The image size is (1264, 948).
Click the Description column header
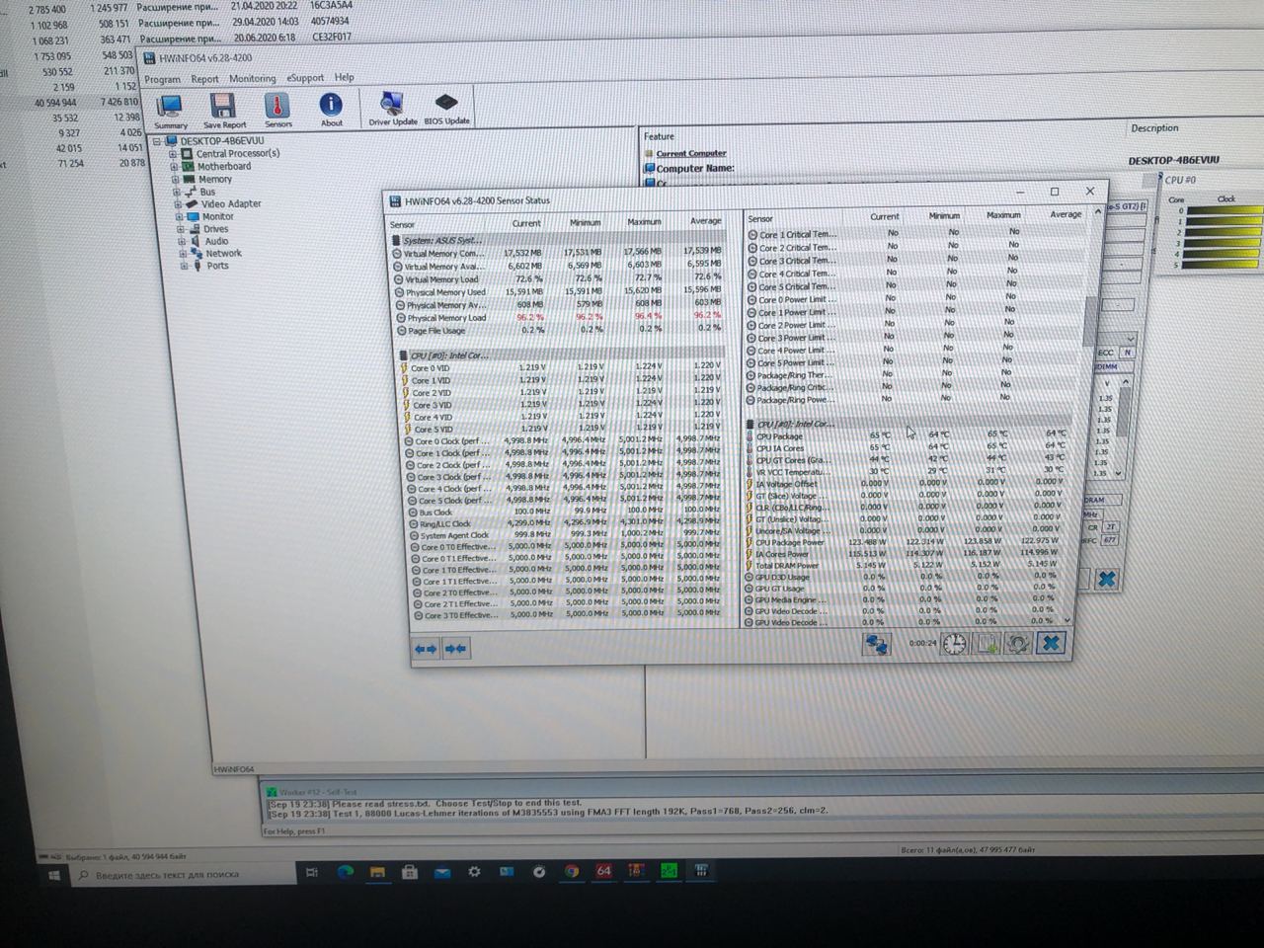click(1154, 128)
